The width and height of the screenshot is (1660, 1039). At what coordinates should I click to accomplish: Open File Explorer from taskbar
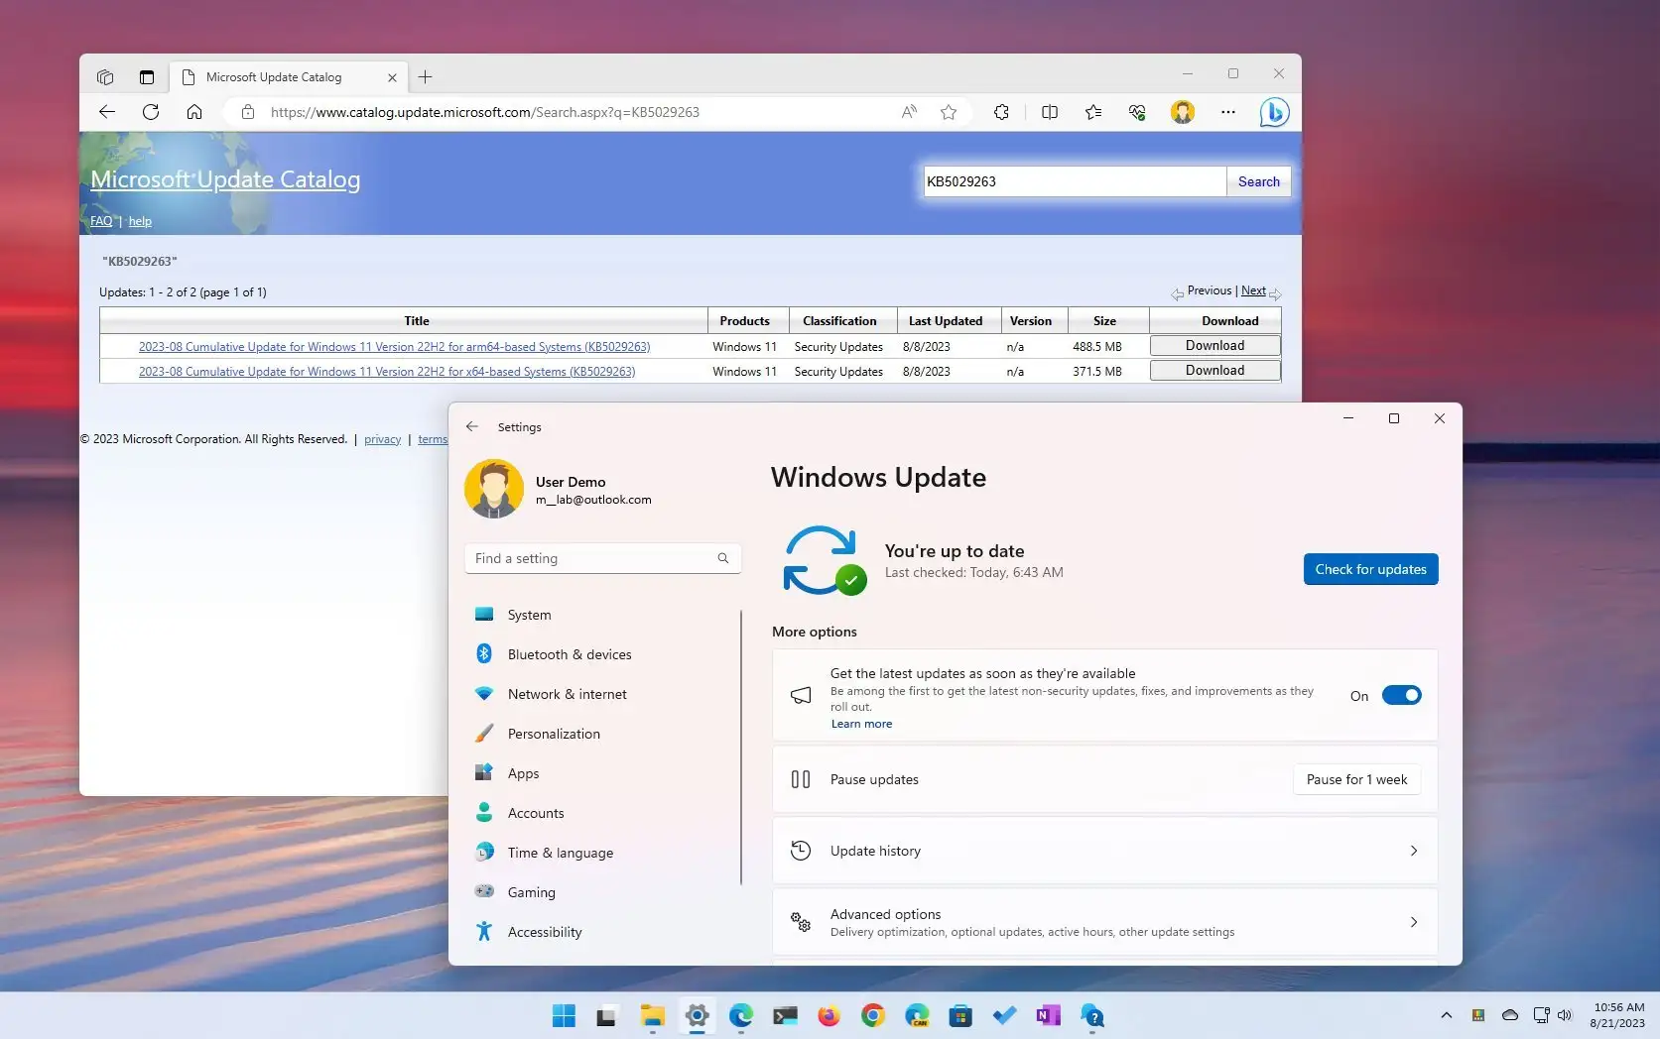652,1015
